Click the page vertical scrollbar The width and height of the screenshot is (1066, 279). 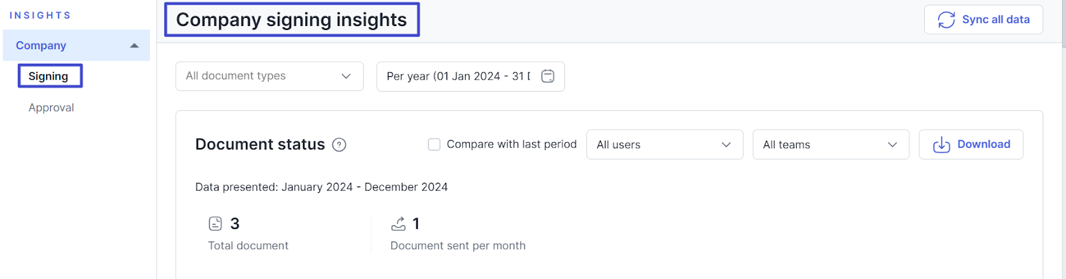[1064, 133]
